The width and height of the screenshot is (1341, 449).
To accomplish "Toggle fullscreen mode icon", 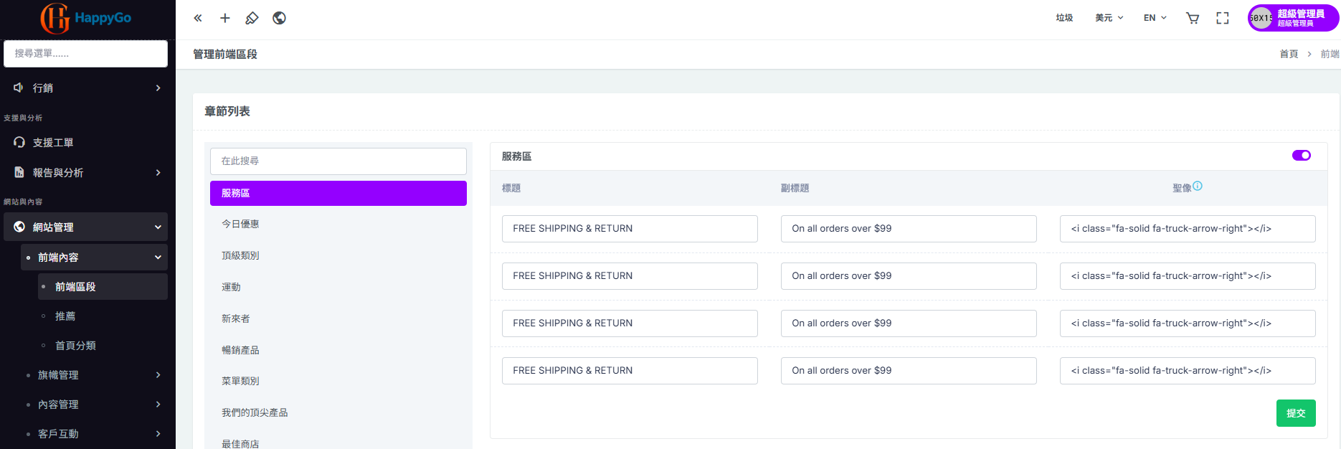I will 1223,18.
